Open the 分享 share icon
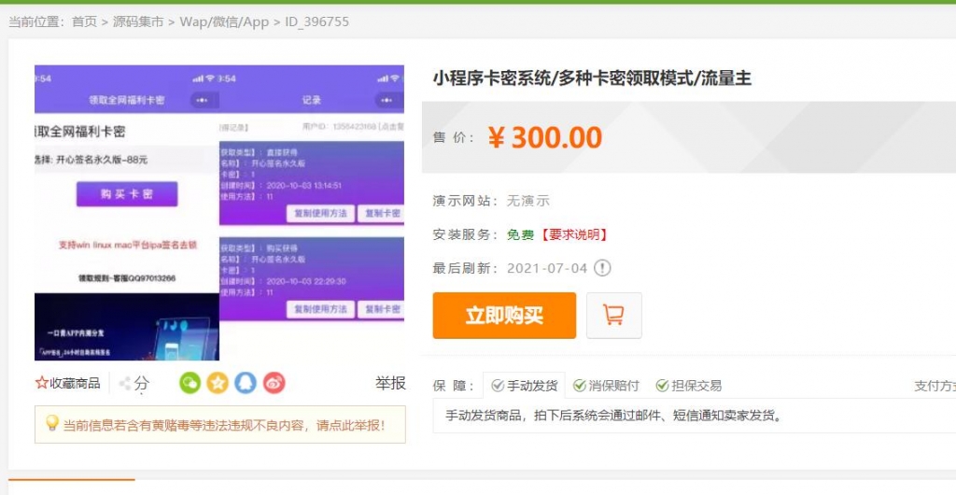This screenshot has height=495, width=956. point(126,383)
